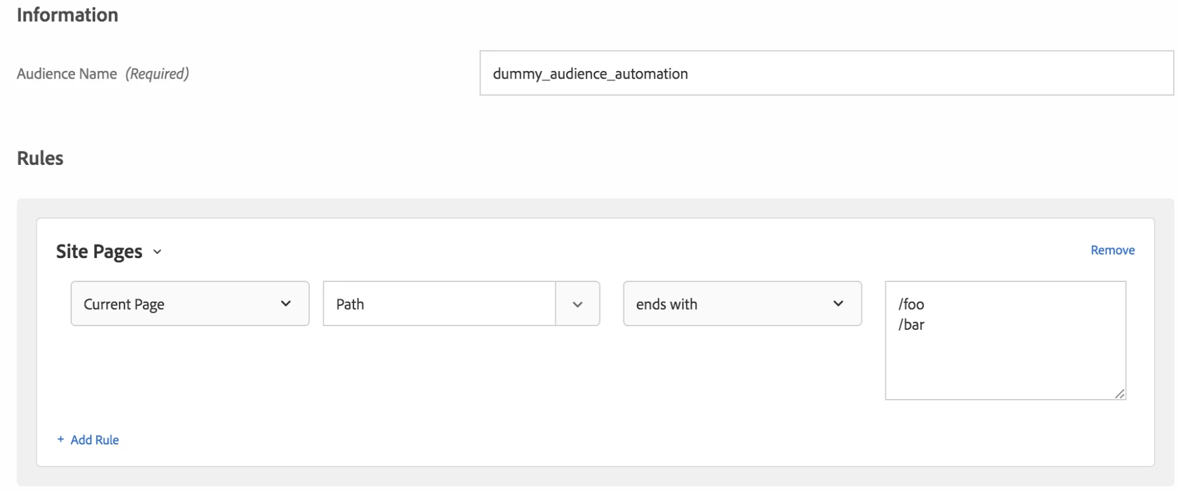The width and height of the screenshot is (1178, 491).
Task: Click the Rules section heading
Action: pyautogui.click(x=40, y=158)
